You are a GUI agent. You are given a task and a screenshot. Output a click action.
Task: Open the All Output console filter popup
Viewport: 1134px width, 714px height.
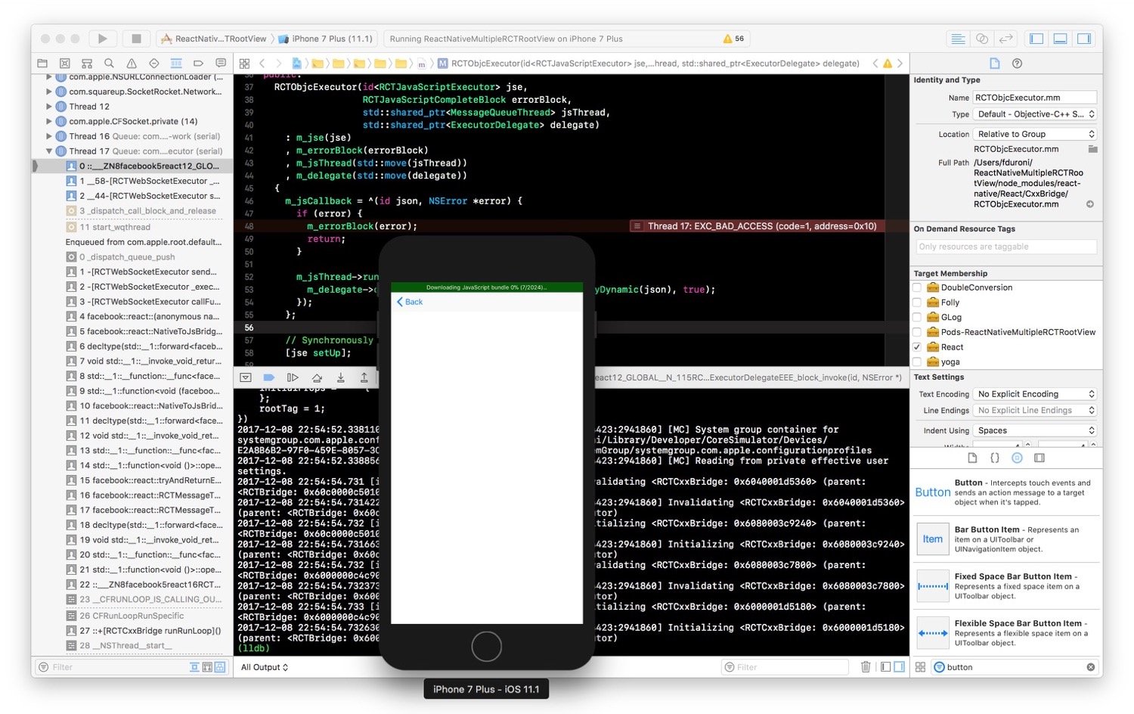click(x=265, y=667)
